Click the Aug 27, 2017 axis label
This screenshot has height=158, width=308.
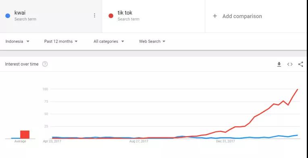[139, 141]
